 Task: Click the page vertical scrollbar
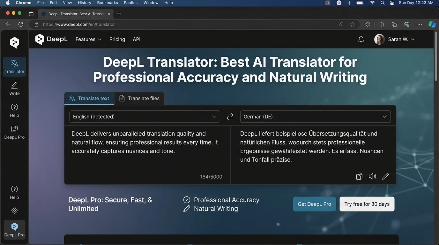[x=436, y=56]
